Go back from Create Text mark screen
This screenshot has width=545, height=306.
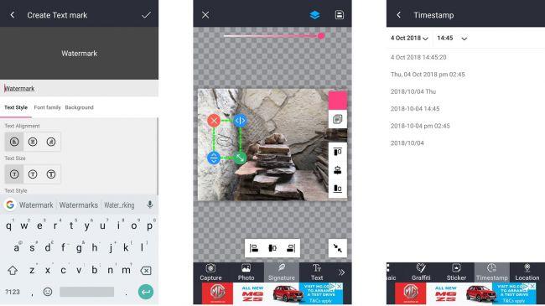(13, 15)
